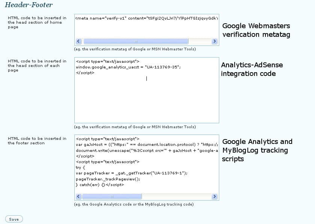315x224 pixels.
Task: Click the MyBlogLog tracking code hint text
Action: pos(134,204)
